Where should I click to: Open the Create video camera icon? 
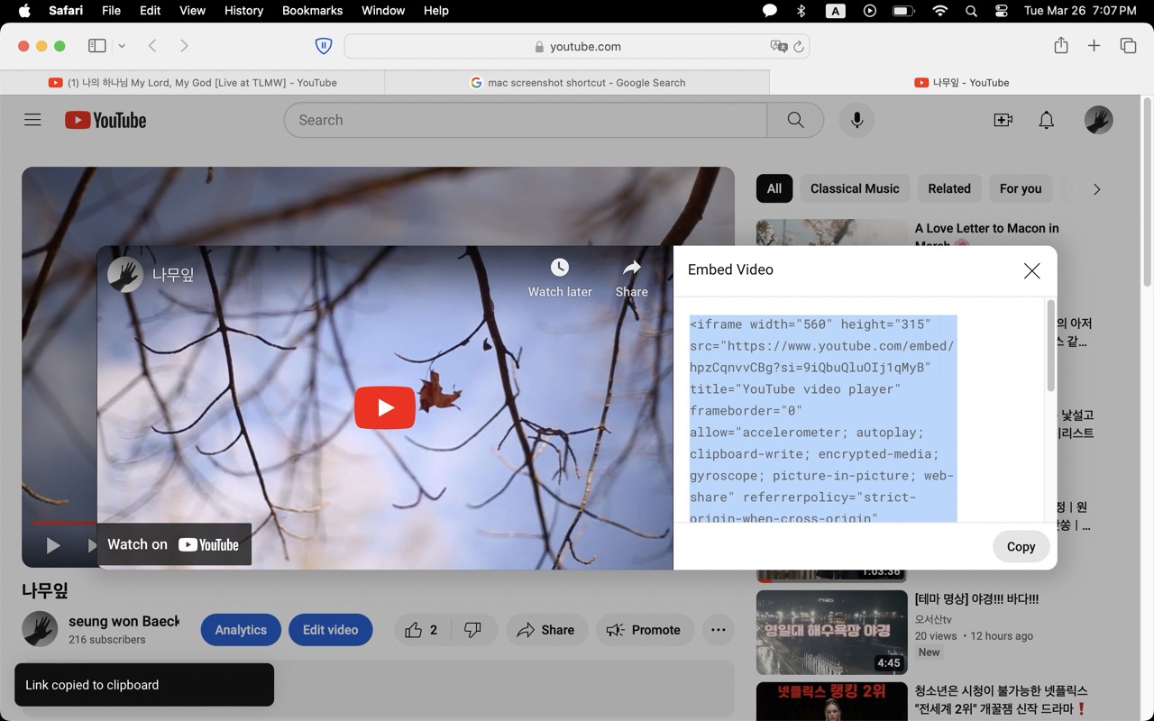coord(1003,120)
